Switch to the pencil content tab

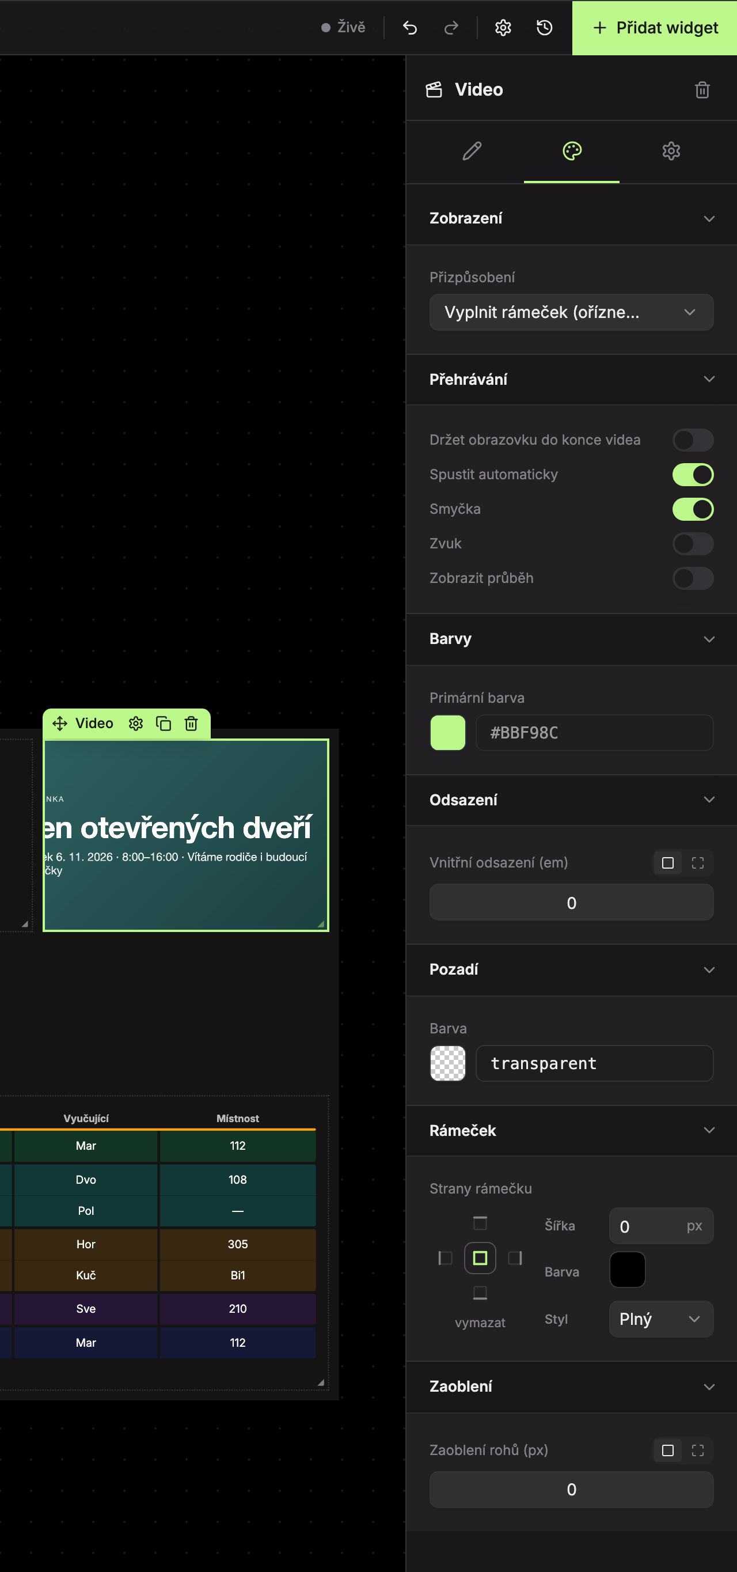coord(472,151)
